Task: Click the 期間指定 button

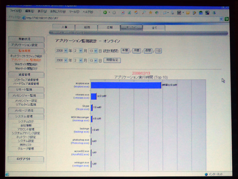Action: point(112,60)
